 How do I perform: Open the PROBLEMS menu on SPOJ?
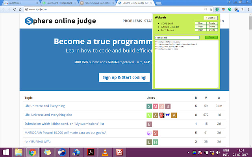coord(132,21)
